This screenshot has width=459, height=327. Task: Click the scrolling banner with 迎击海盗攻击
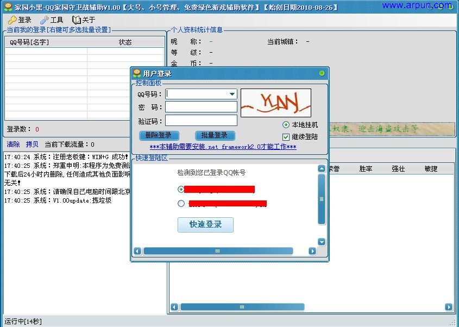(x=392, y=129)
